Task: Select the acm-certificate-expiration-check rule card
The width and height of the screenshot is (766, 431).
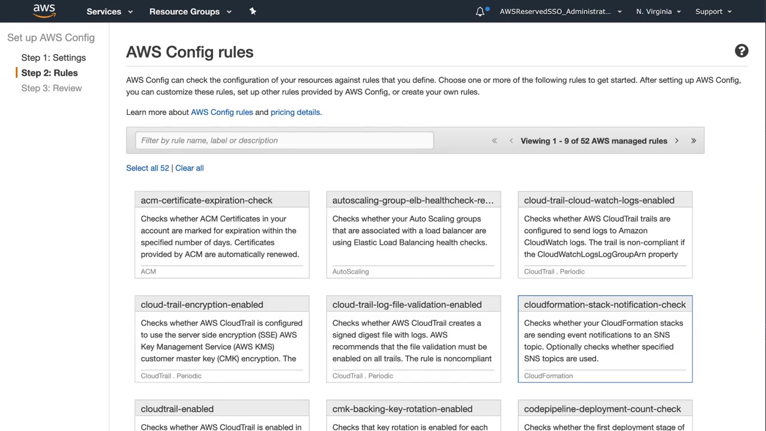Action: click(222, 235)
